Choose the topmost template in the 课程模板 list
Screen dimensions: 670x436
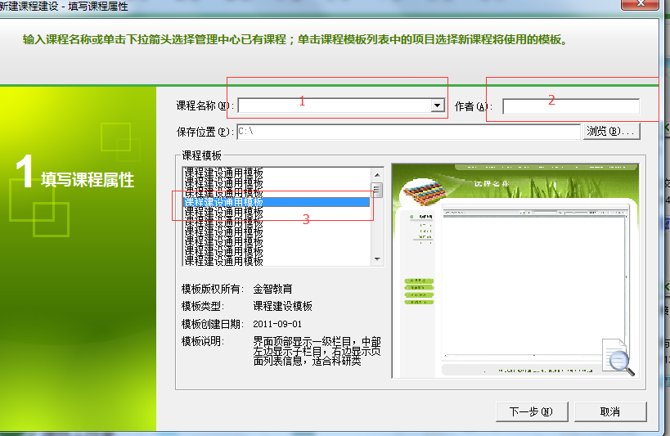[223, 173]
